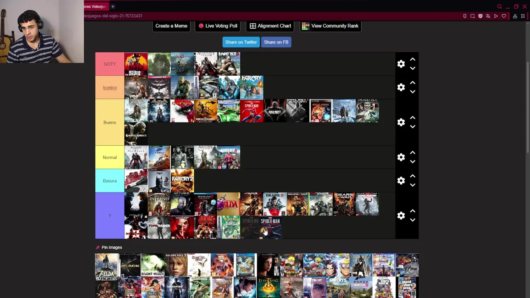Select the purple ? tier label

click(110, 216)
